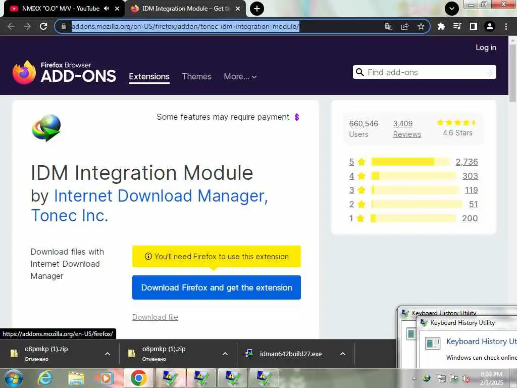Focus the Find add-ons search field

click(425, 72)
